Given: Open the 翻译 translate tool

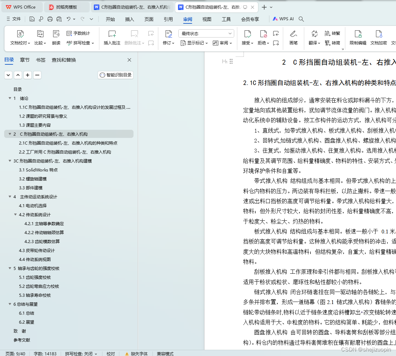Looking at the screenshot, I should [x=315, y=38].
